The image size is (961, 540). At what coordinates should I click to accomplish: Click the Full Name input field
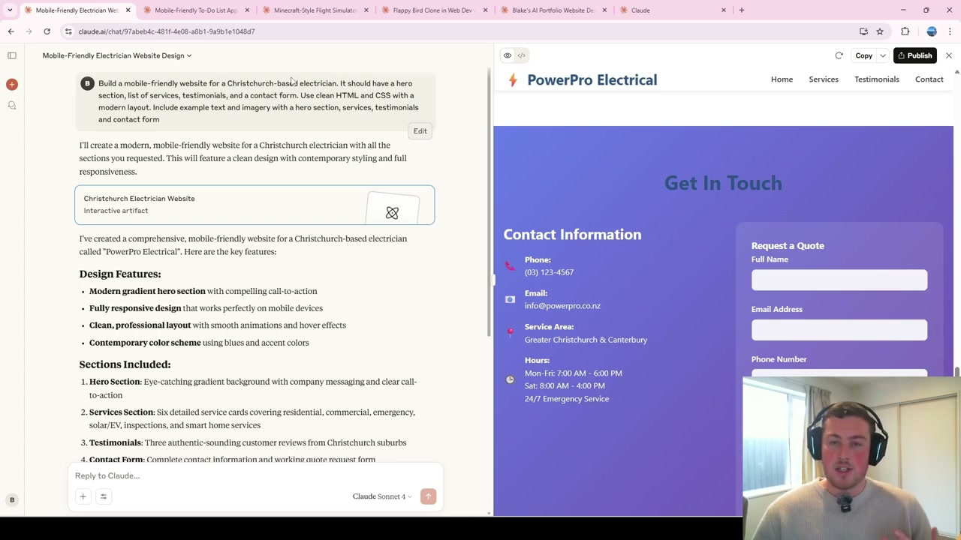[x=839, y=280]
